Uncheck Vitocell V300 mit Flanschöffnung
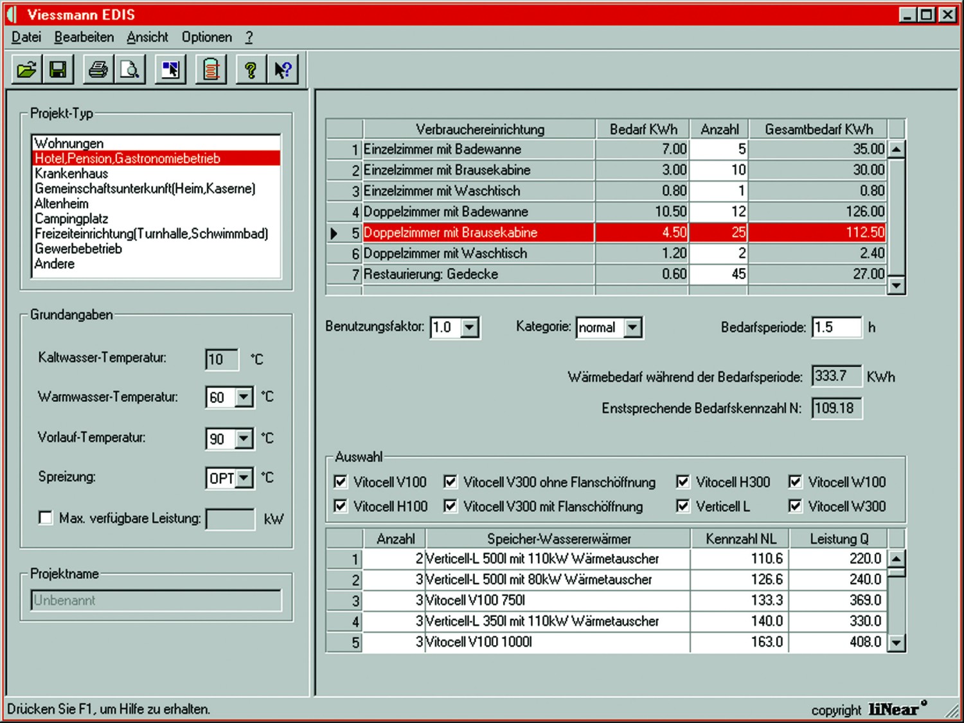The width and height of the screenshot is (964, 723). (451, 506)
